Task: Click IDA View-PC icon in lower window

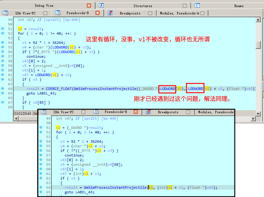Action: tap(44, 112)
